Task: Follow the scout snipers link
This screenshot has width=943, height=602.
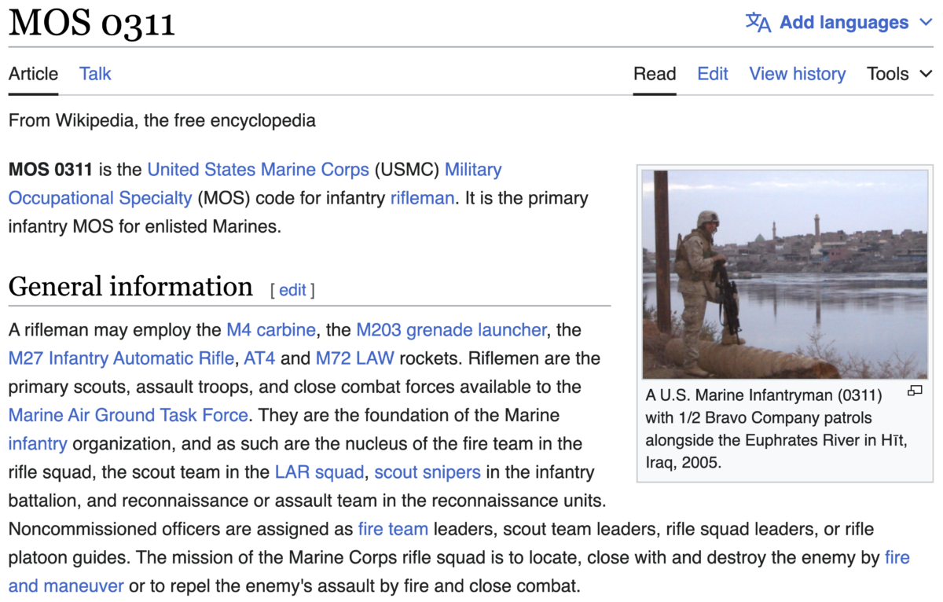Action: tap(427, 472)
